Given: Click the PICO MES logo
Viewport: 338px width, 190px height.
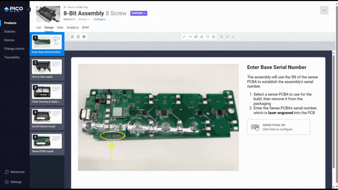Looking at the screenshot, I should 14,10.
